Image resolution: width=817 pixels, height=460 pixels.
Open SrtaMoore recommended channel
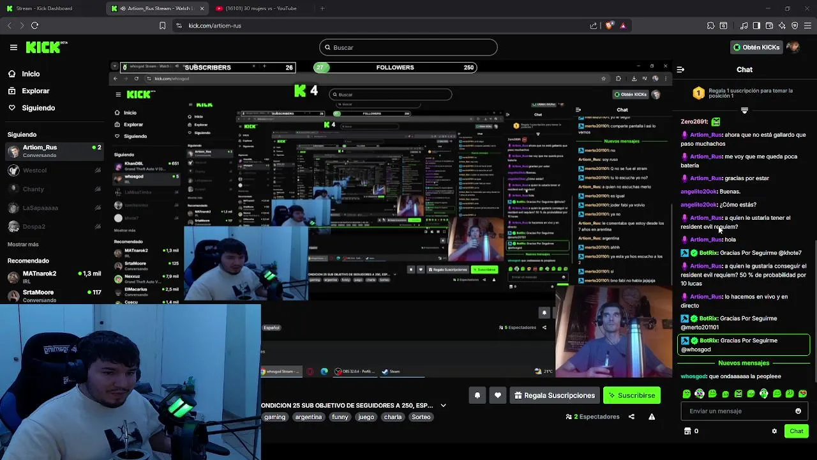click(x=54, y=296)
